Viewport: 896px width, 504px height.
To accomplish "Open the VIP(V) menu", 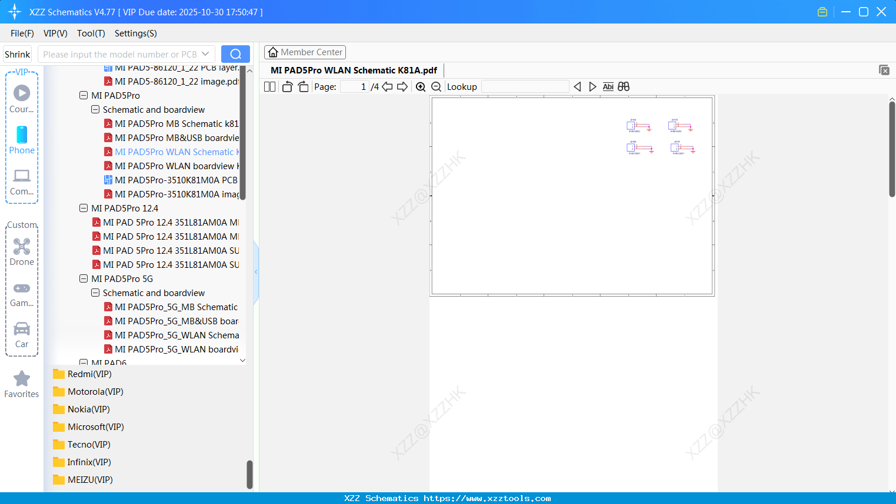I will point(55,33).
